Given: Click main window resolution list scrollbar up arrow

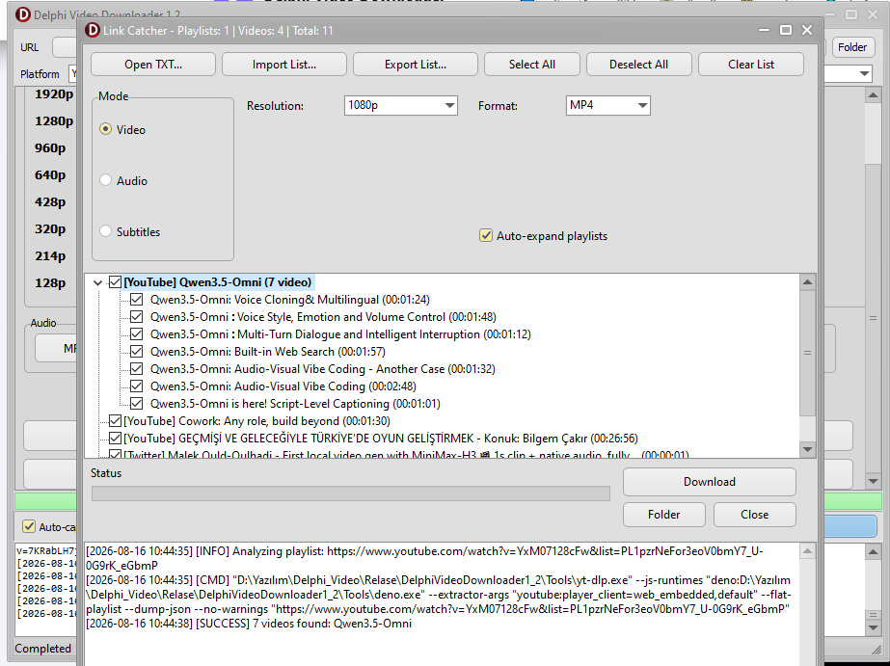Looking at the screenshot, I should pyautogui.click(x=873, y=95).
